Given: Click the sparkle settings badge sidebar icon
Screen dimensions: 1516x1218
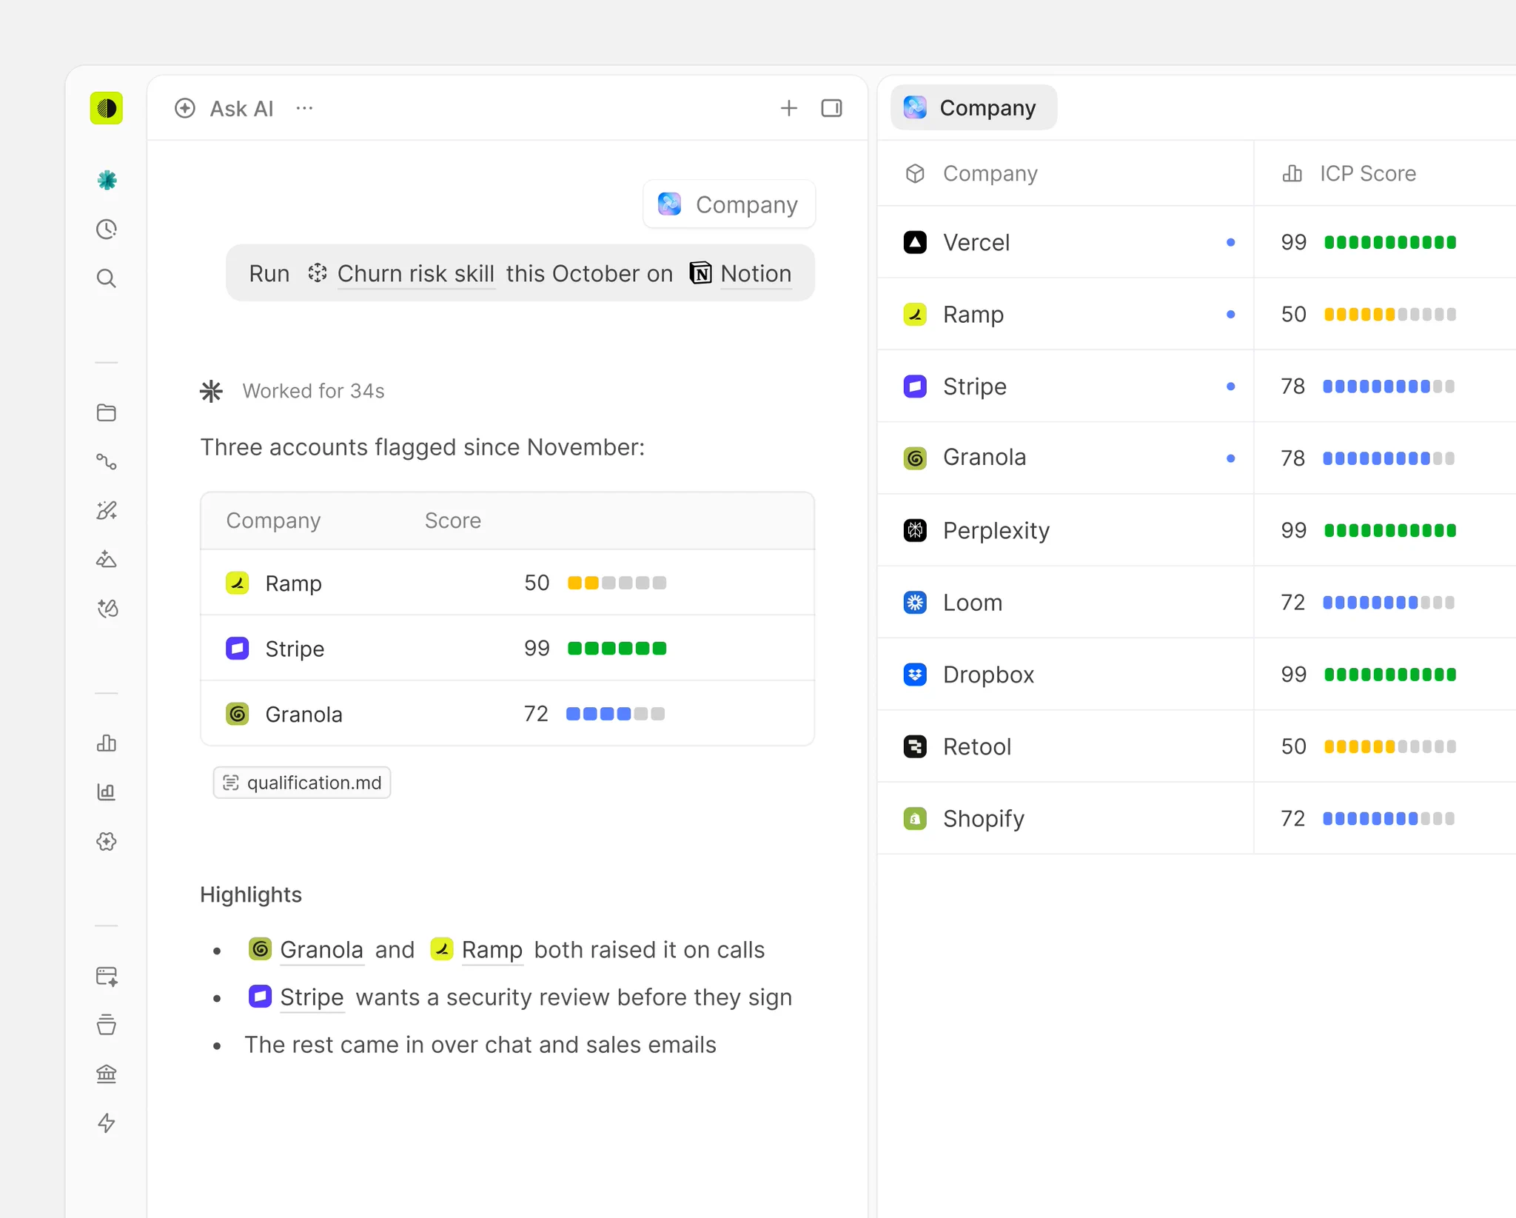Looking at the screenshot, I should [x=107, y=841].
